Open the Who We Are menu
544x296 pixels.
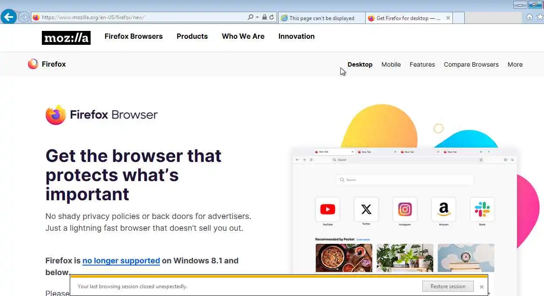point(243,36)
